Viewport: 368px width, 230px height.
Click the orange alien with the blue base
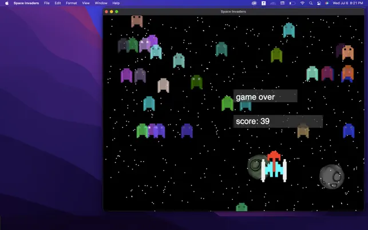tap(347, 74)
